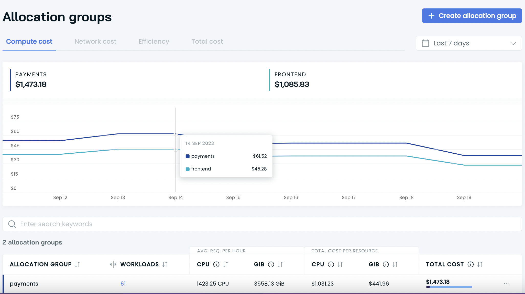
Task: Switch to the Network cost tab
Action: pos(95,41)
